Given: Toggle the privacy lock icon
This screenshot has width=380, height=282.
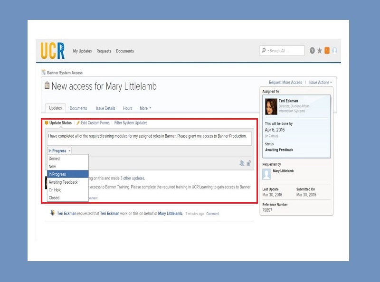Looking at the screenshot, I should coord(249,163).
